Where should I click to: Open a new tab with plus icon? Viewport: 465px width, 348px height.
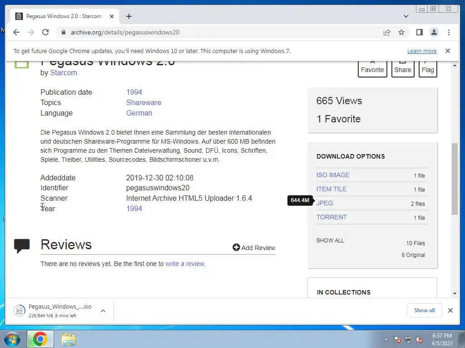(129, 16)
